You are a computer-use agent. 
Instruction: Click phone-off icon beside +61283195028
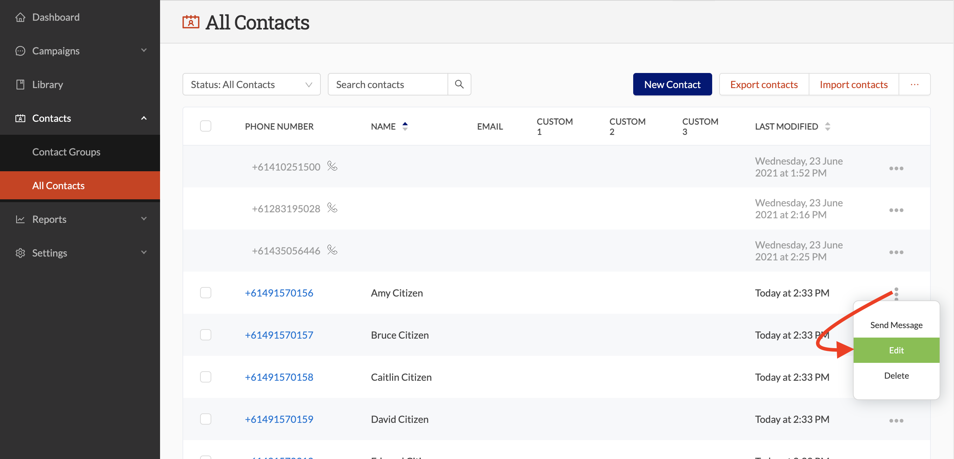coord(332,208)
